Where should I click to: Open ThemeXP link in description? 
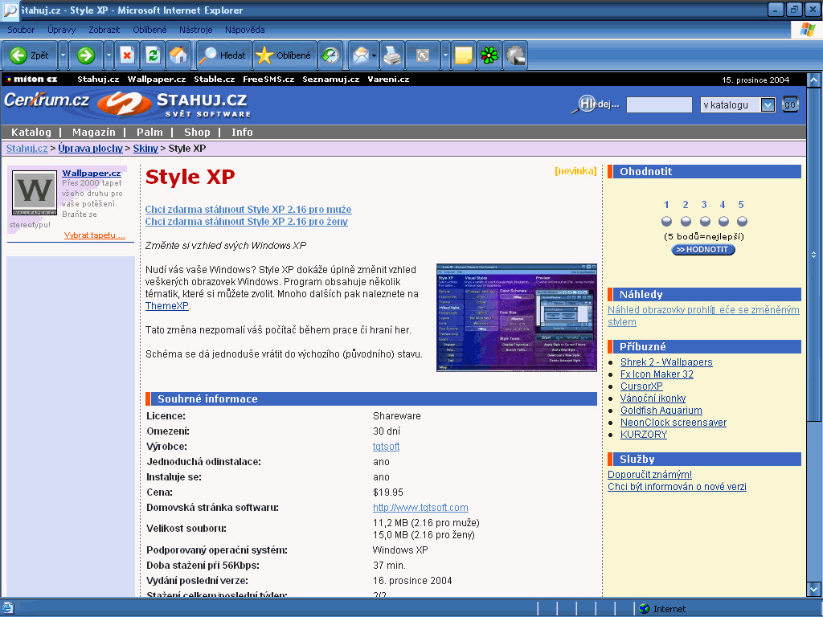point(167,306)
